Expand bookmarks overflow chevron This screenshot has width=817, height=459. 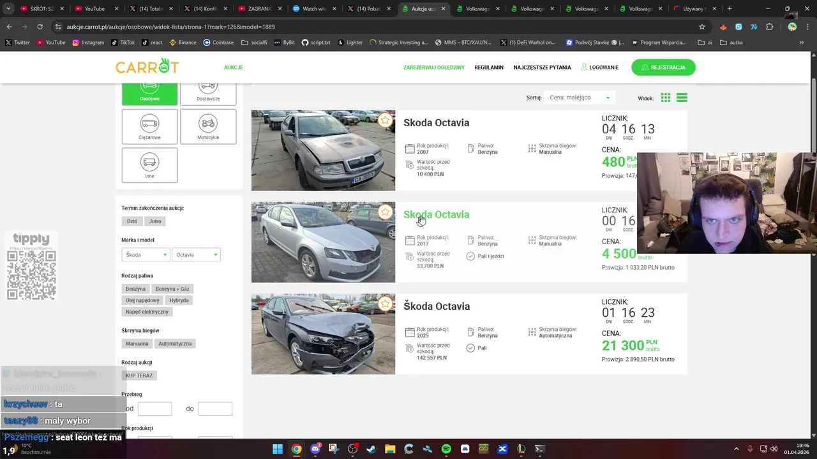802,43
